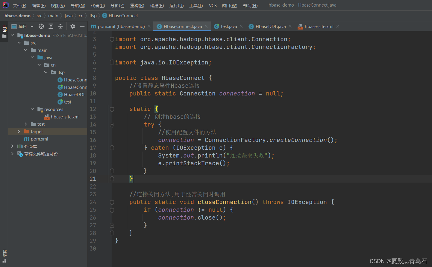Select hbase-site.xml in the project tree

coord(65,117)
